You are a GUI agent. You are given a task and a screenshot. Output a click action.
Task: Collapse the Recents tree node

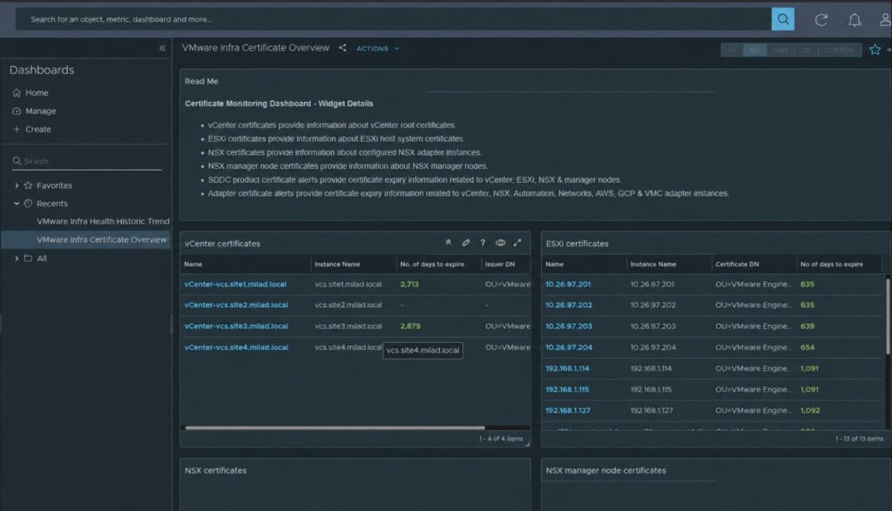coord(17,204)
